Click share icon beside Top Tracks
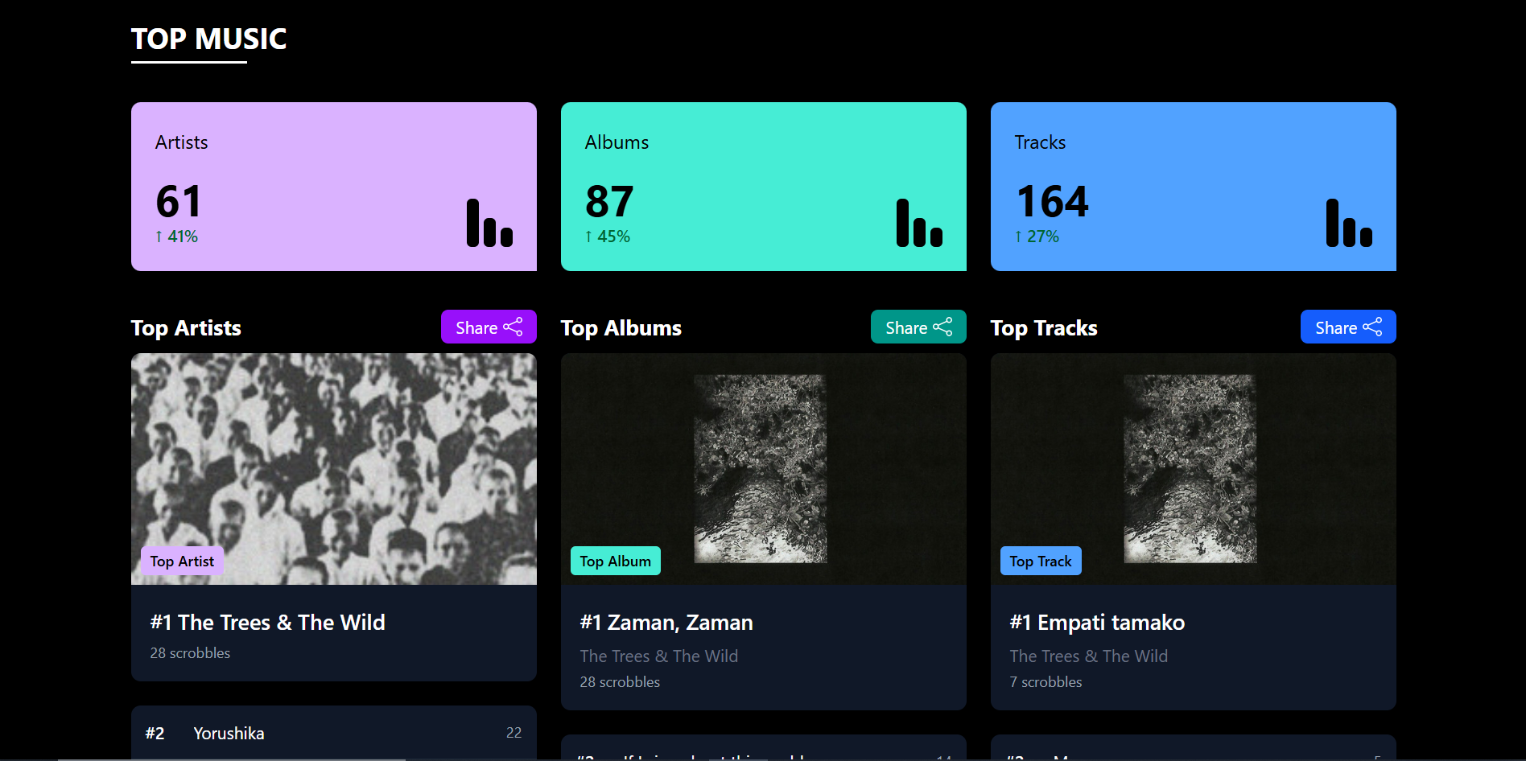Viewport: 1526px width, 761px height. pyautogui.click(x=1372, y=327)
